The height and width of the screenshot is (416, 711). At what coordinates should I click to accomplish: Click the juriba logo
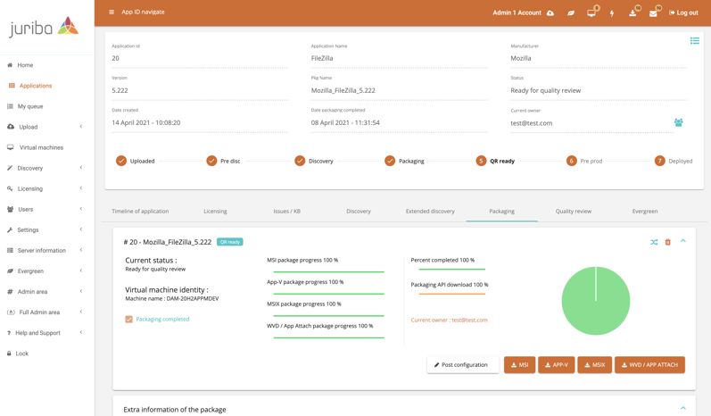tap(44, 27)
